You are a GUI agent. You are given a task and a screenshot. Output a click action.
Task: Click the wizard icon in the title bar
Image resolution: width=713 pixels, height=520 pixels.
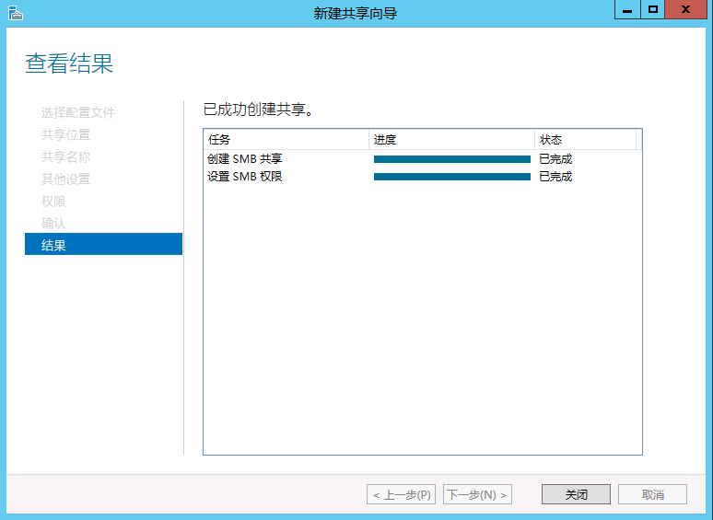[15, 13]
